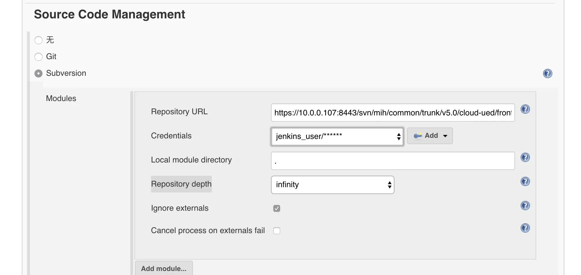Click the key icon on Add credentials button

pyautogui.click(x=418, y=136)
